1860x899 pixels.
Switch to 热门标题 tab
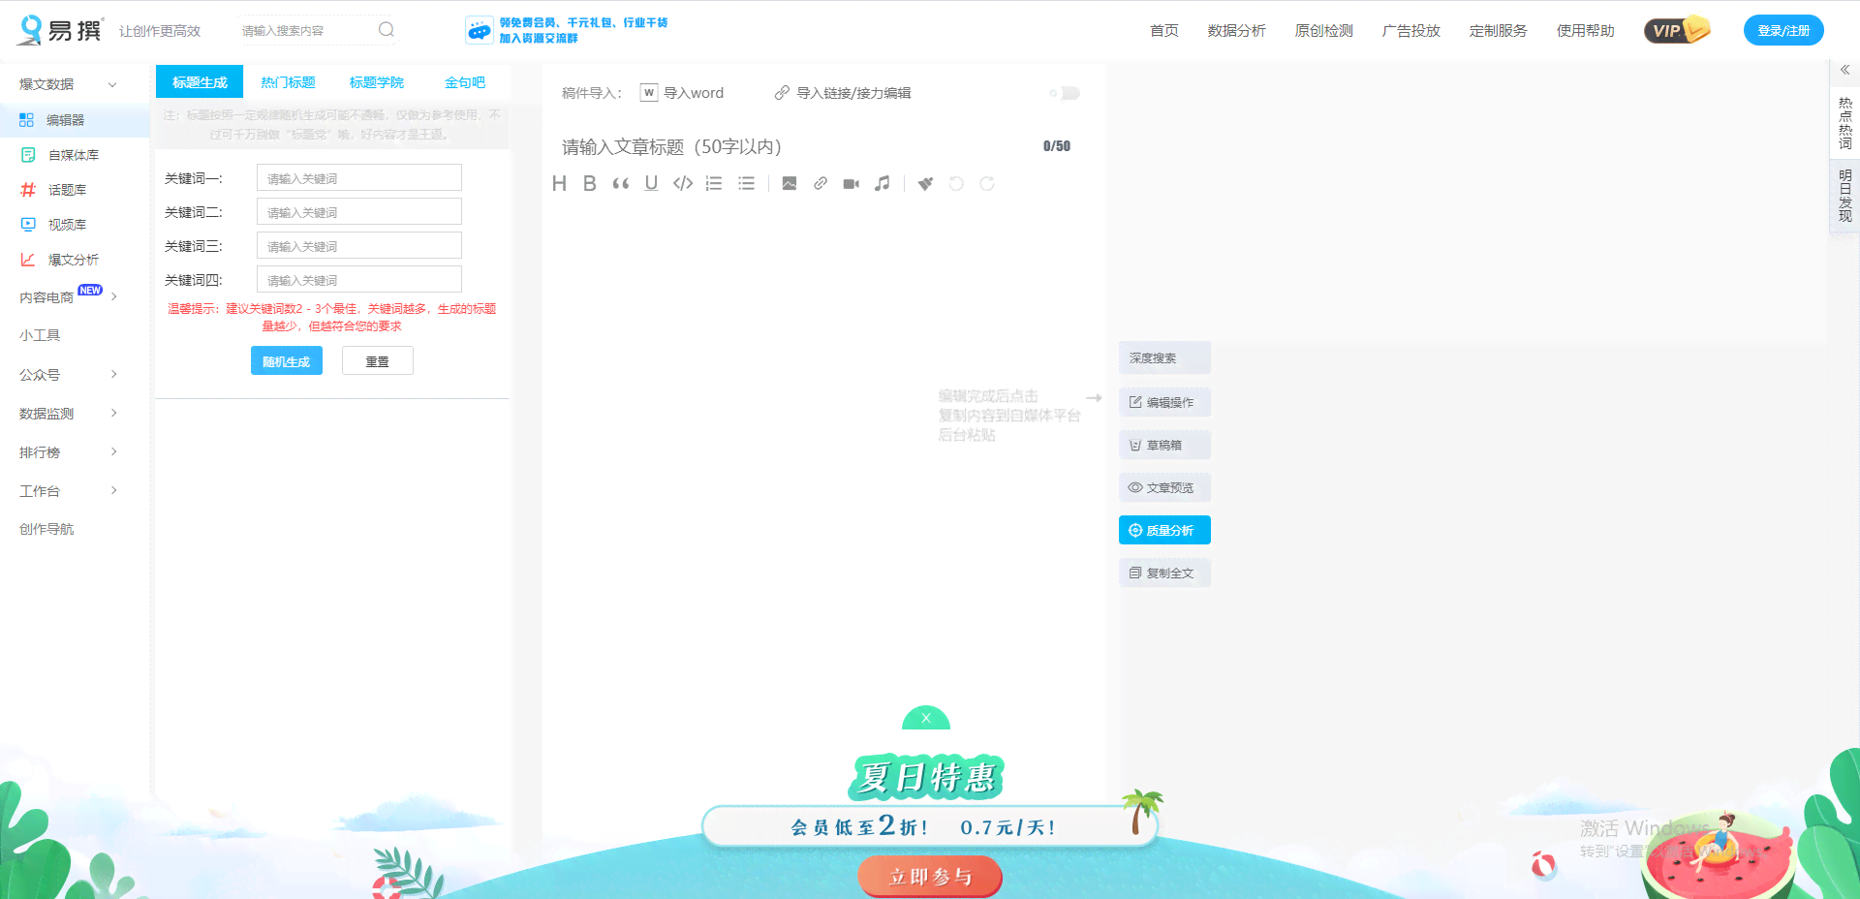288,82
